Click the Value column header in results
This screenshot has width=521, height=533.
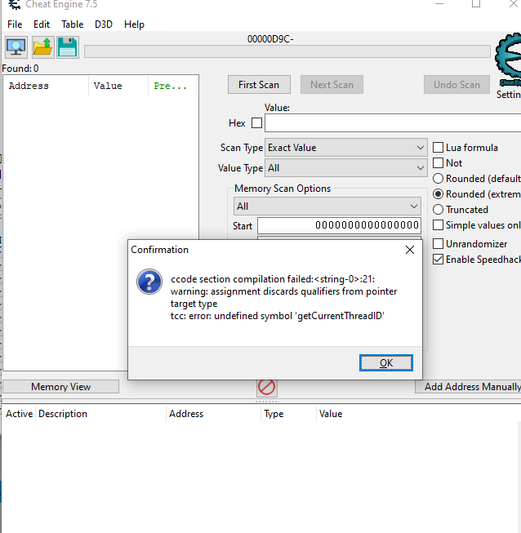click(x=118, y=86)
